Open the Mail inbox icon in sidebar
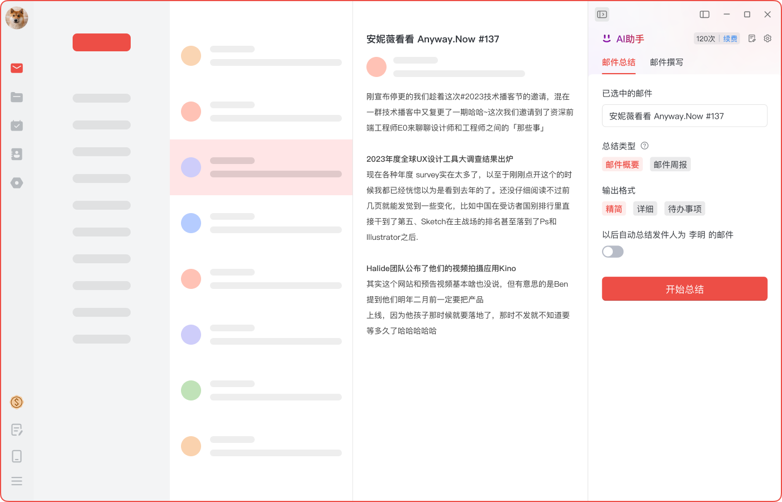The image size is (782, 502). click(x=17, y=68)
